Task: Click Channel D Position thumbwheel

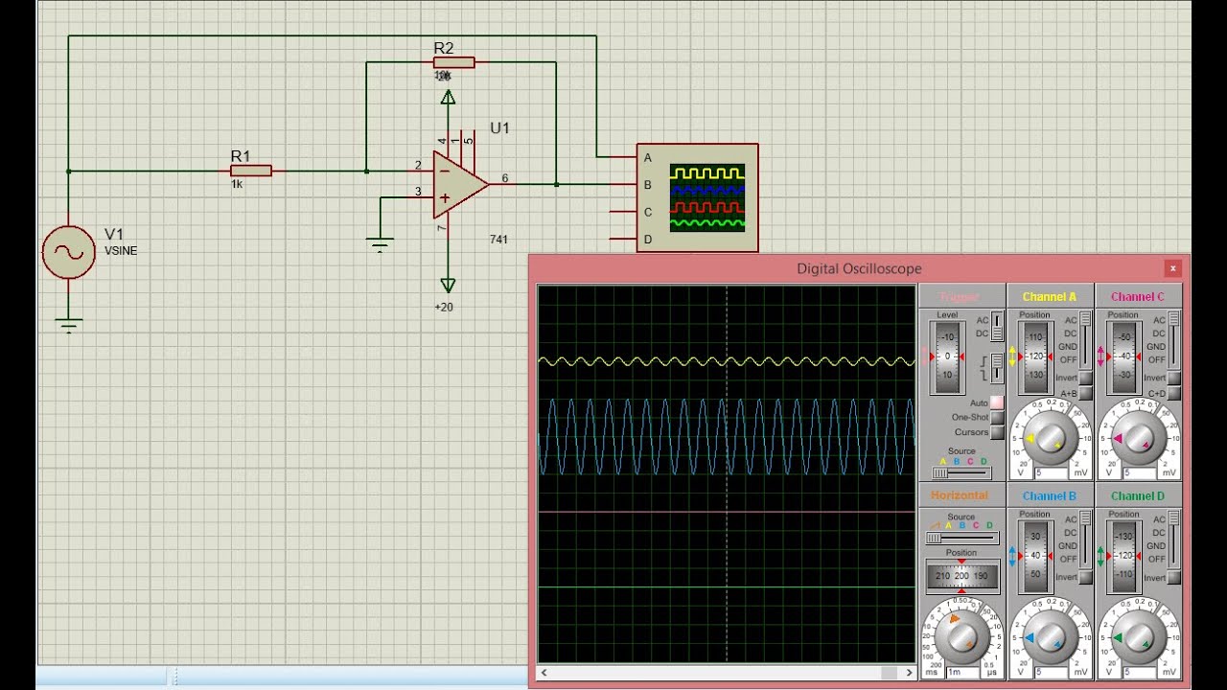Action: click(x=1124, y=556)
